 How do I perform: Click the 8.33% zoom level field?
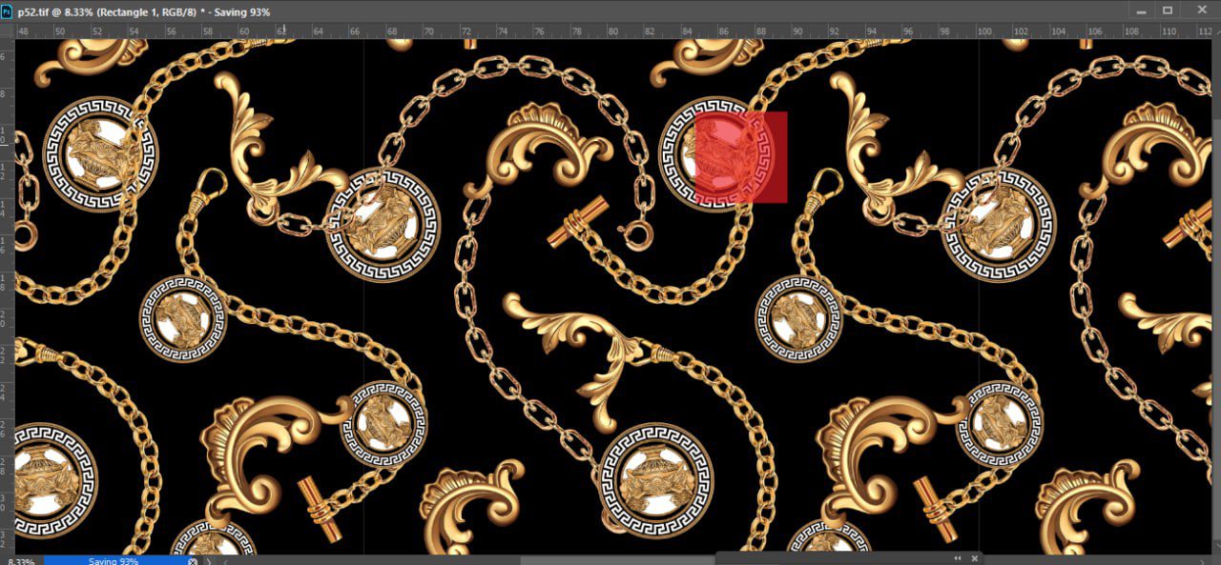click(x=21, y=561)
